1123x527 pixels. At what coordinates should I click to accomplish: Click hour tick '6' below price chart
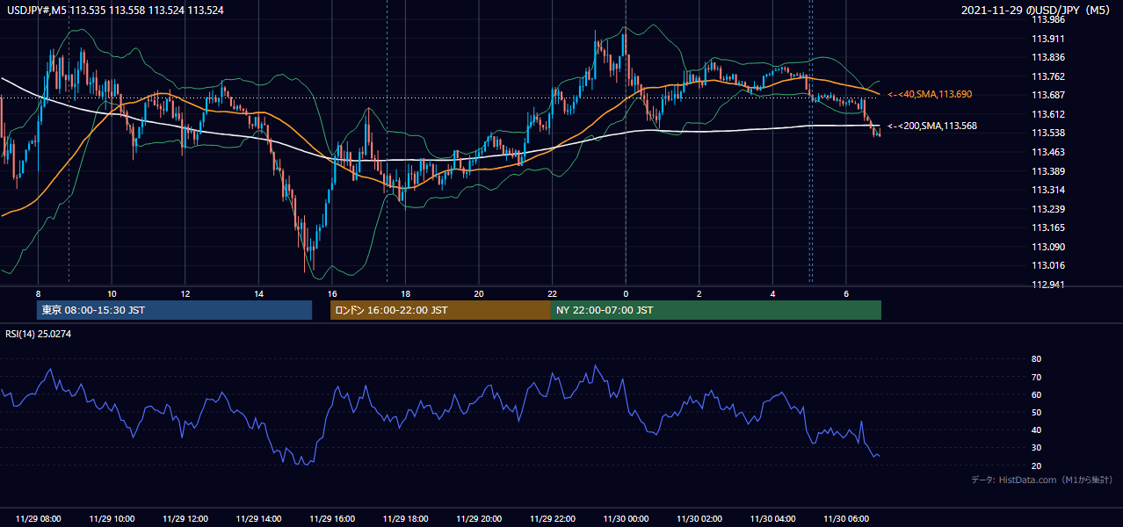[846, 293]
